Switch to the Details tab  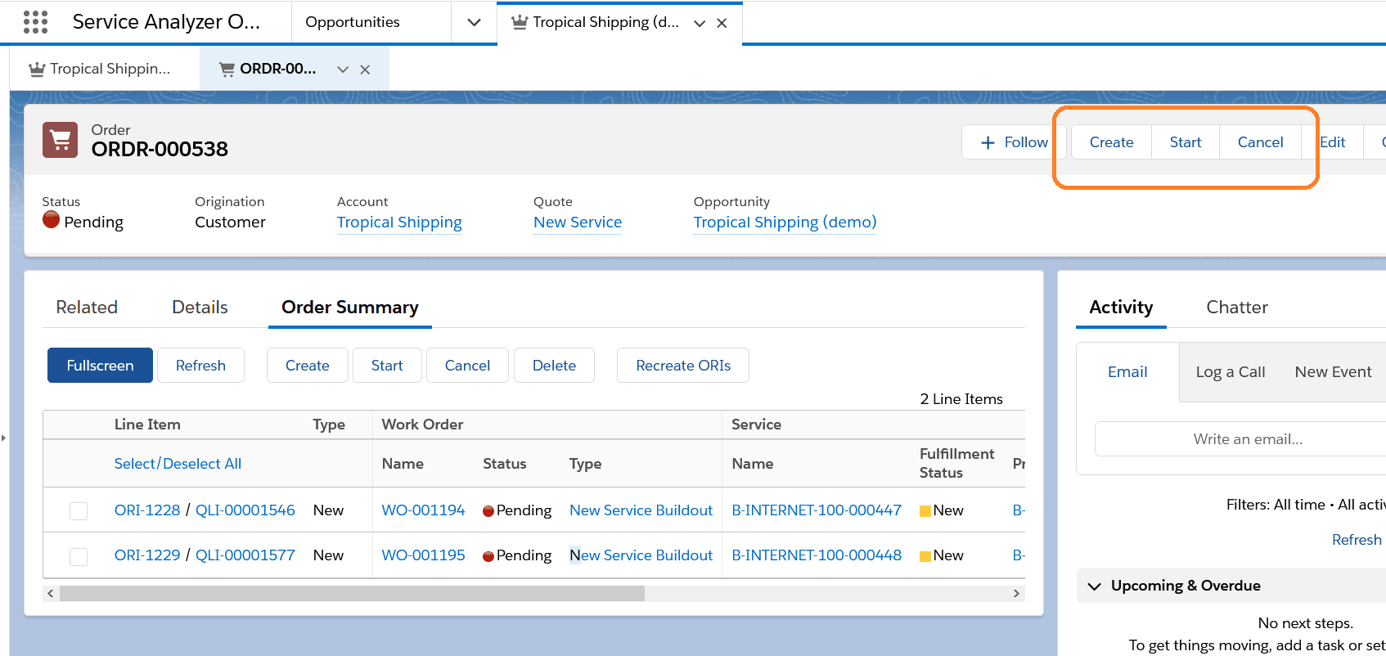coord(200,307)
